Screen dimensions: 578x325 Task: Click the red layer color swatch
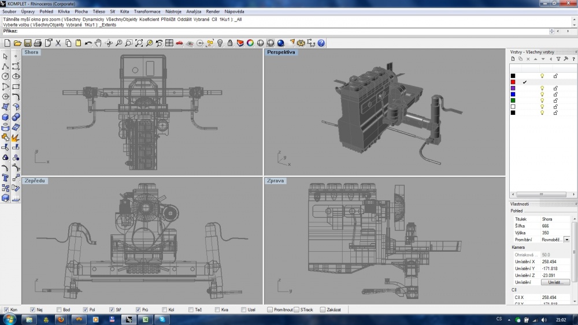click(513, 82)
